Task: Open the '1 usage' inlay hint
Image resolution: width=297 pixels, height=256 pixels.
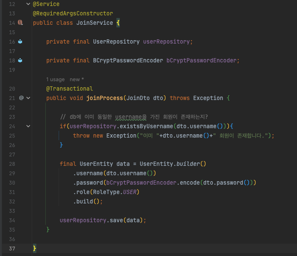Action: tap(55, 79)
